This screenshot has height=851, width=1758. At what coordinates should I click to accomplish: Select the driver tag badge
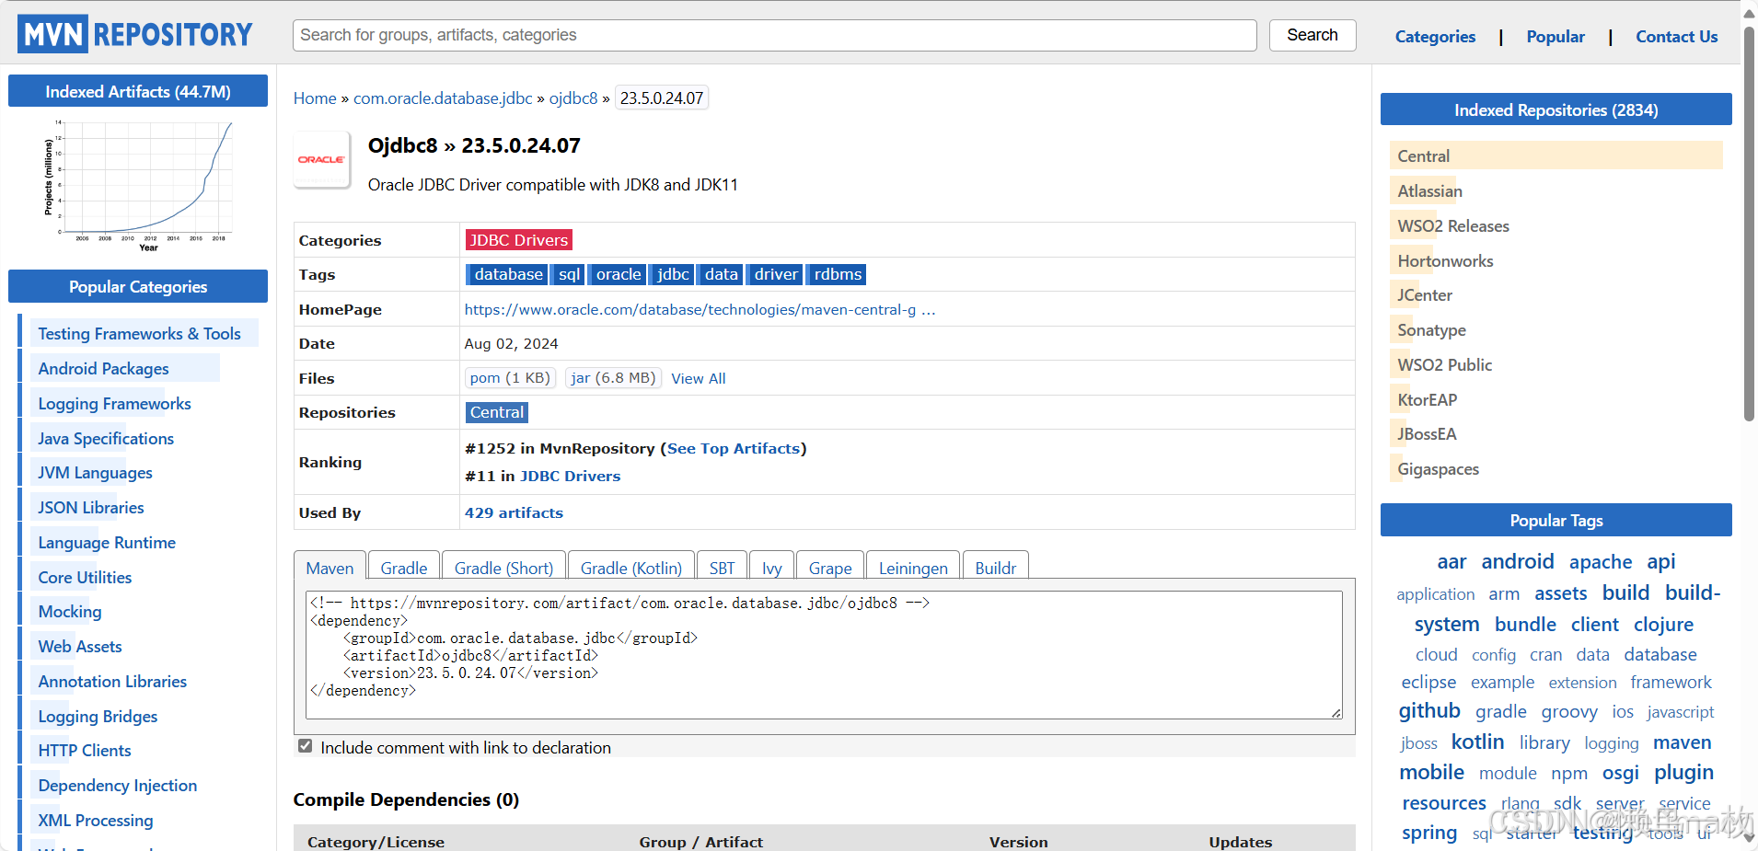tap(776, 274)
